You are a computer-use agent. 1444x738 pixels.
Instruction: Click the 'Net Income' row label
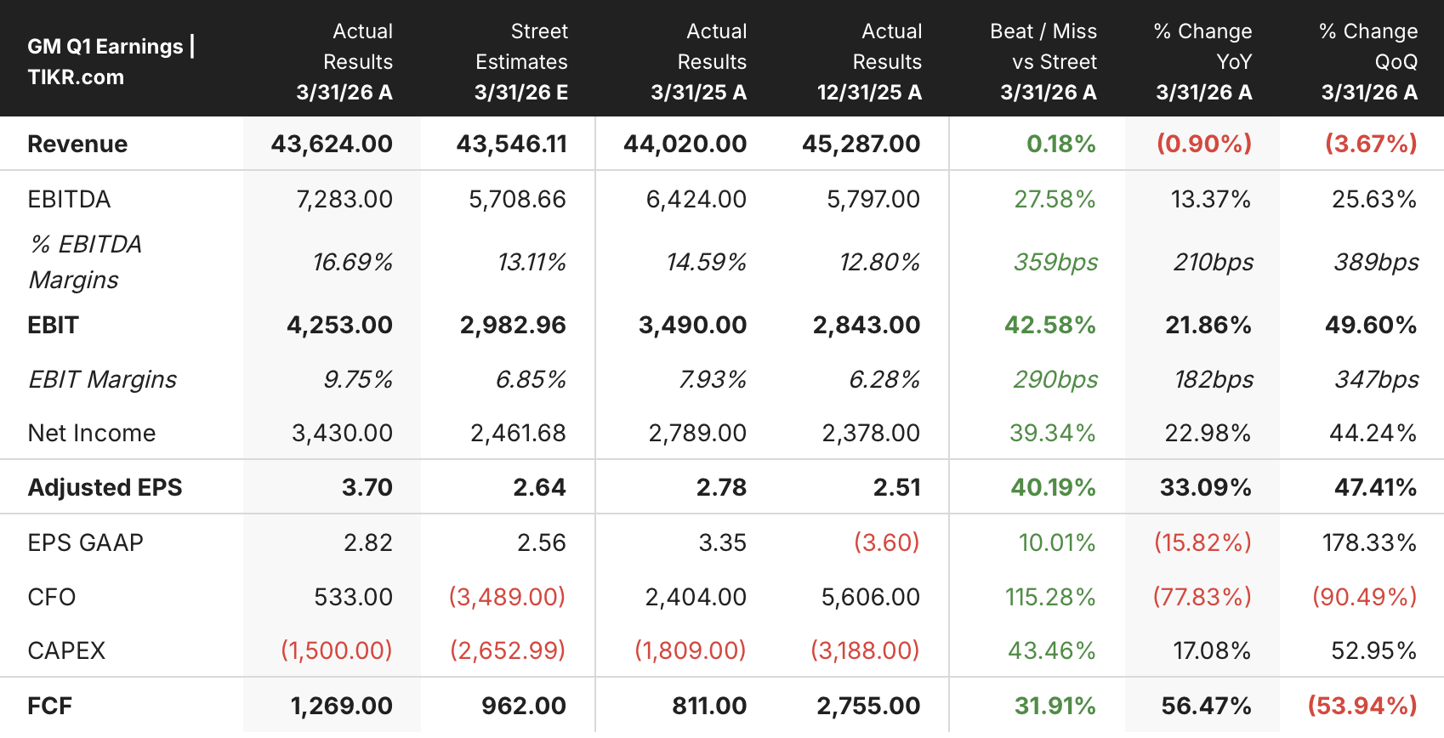click(x=92, y=433)
